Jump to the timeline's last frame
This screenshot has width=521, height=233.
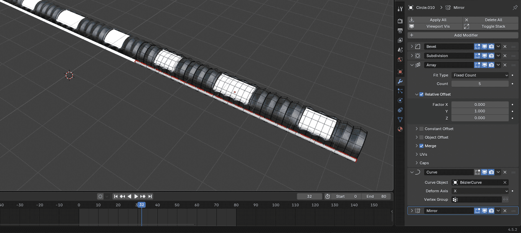tap(150, 196)
